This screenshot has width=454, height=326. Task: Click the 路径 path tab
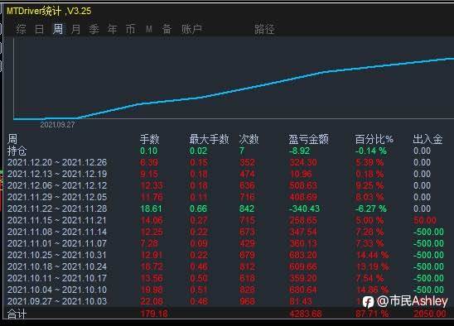pos(264,29)
